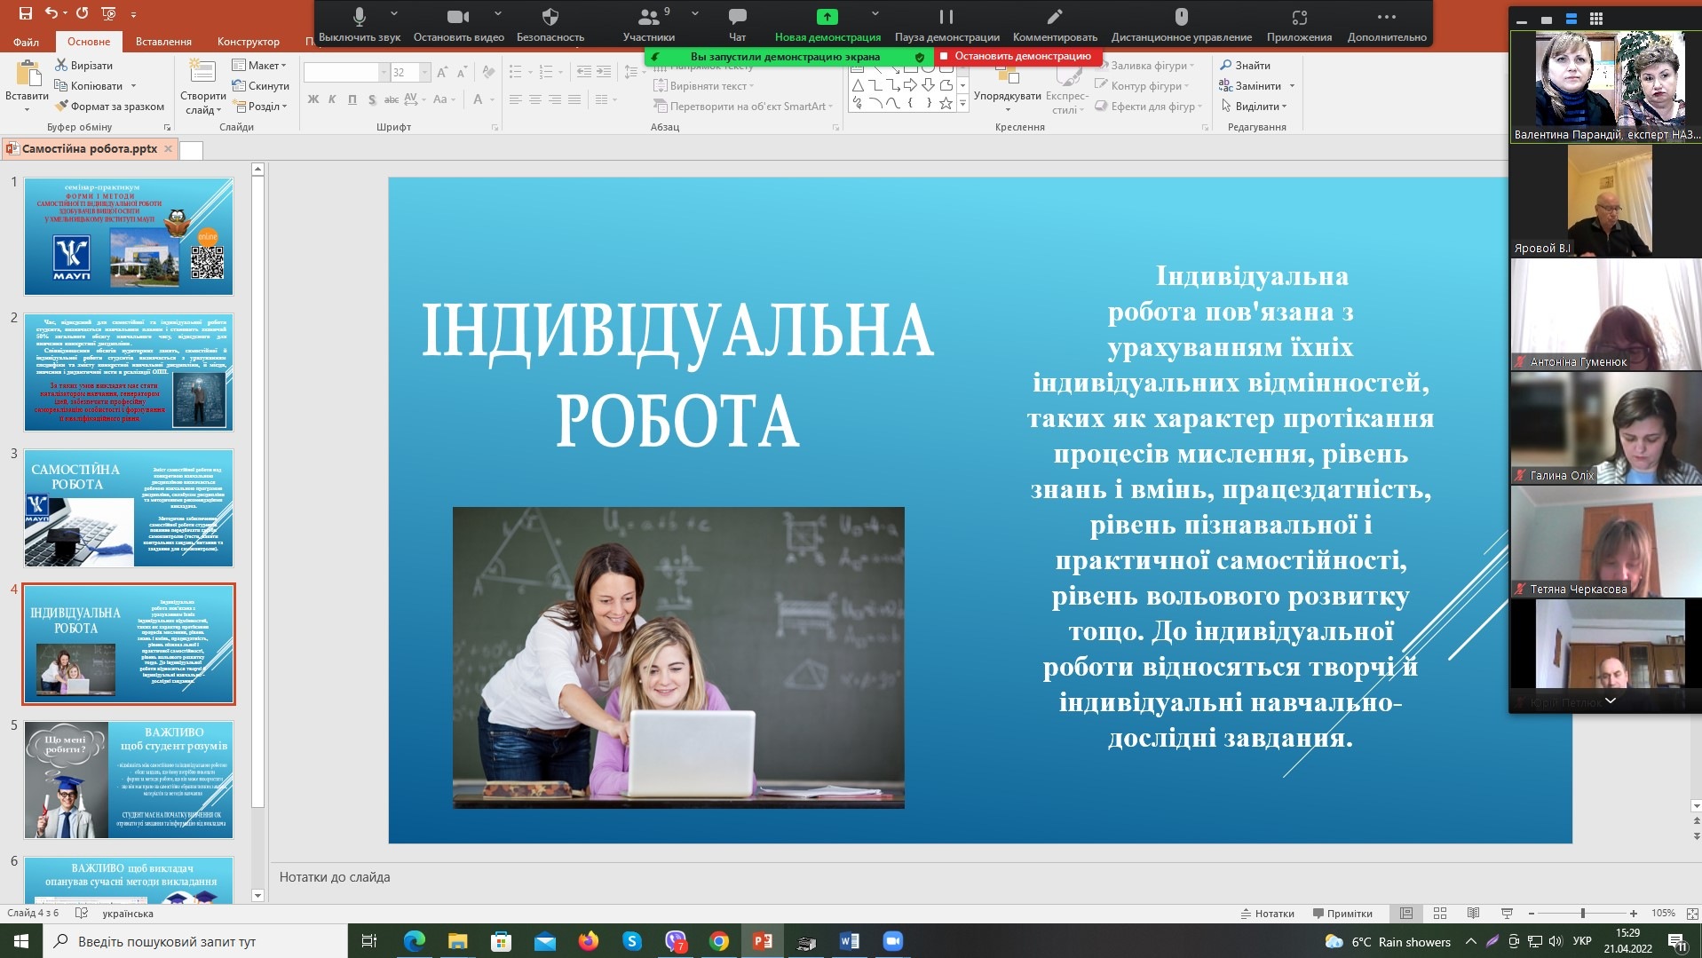Expand the Виділити selection dropdown
Screen dimensions: 1702x958
(1284, 107)
